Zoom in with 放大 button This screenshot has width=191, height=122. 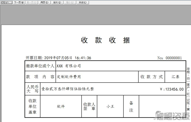[57, 3]
